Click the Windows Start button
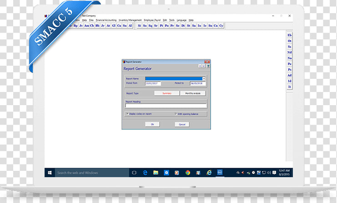 click(50, 173)
